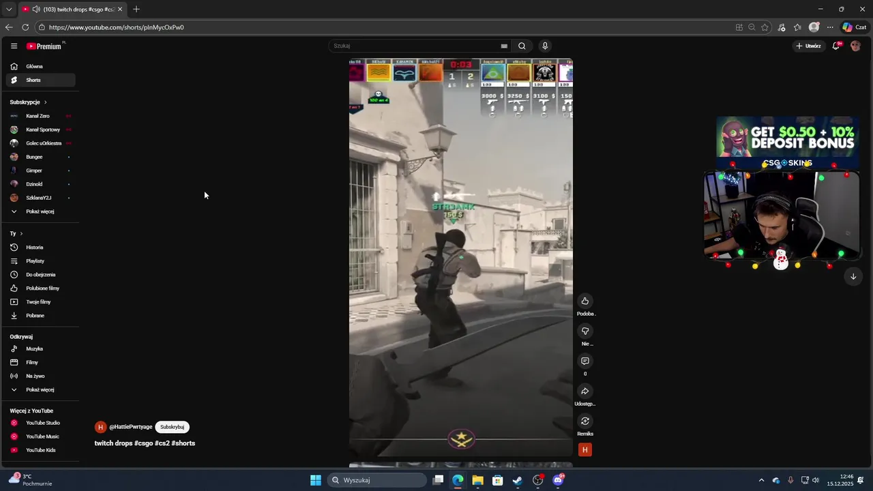Click the search magnifier button

(522, 46)
